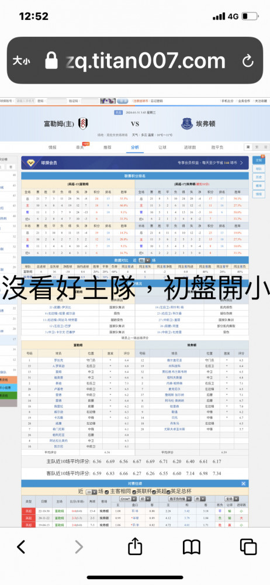Viewport: 270px width, 585px height.
Task: Tap the padlock icon in address bar
Action: [x=51, y=60]
